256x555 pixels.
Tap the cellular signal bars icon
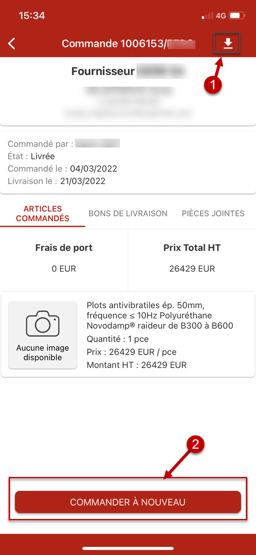click(x=207, y=16)
